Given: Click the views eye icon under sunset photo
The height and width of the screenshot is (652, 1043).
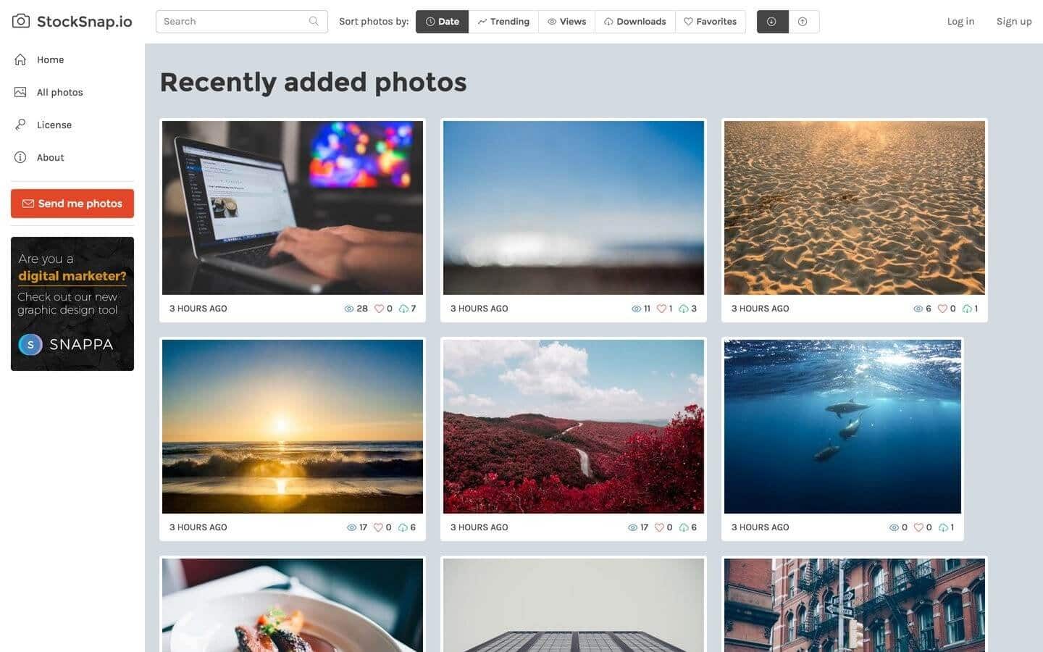Looking at the screenshot, I should click(x=351, y=527).
